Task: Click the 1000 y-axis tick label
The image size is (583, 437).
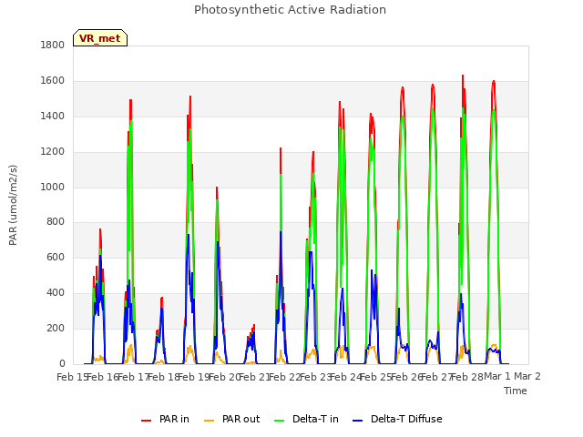Action: tap(53, 187)
